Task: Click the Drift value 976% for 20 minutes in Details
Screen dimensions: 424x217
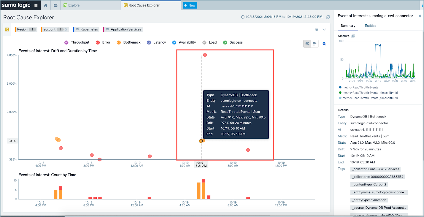Action: [x=366, y=149]
